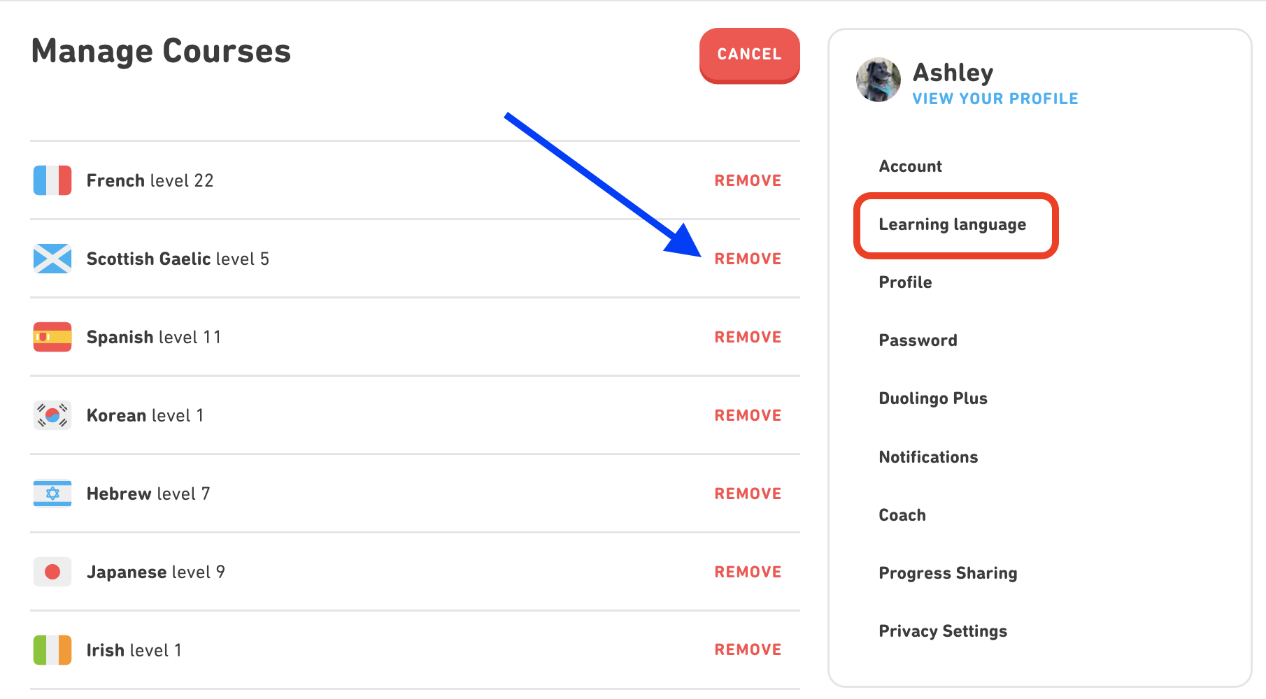Open the Learning language settings
The height and width of the screenshot is (699, 1266).
953,224
